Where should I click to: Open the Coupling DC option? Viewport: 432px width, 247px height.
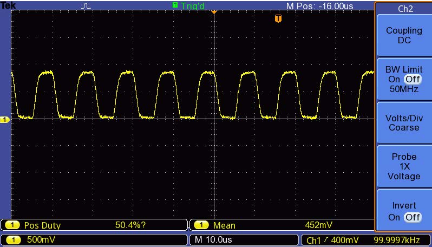click(403, 36)
